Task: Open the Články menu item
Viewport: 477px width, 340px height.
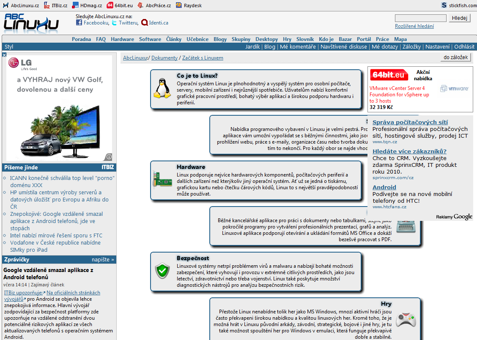Action: tap(174, 39)
